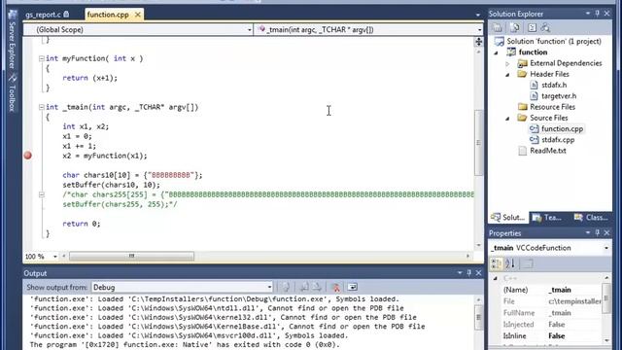
Task: Click the Property Pages icon in Properties toolbar
Action: (529, 263)
